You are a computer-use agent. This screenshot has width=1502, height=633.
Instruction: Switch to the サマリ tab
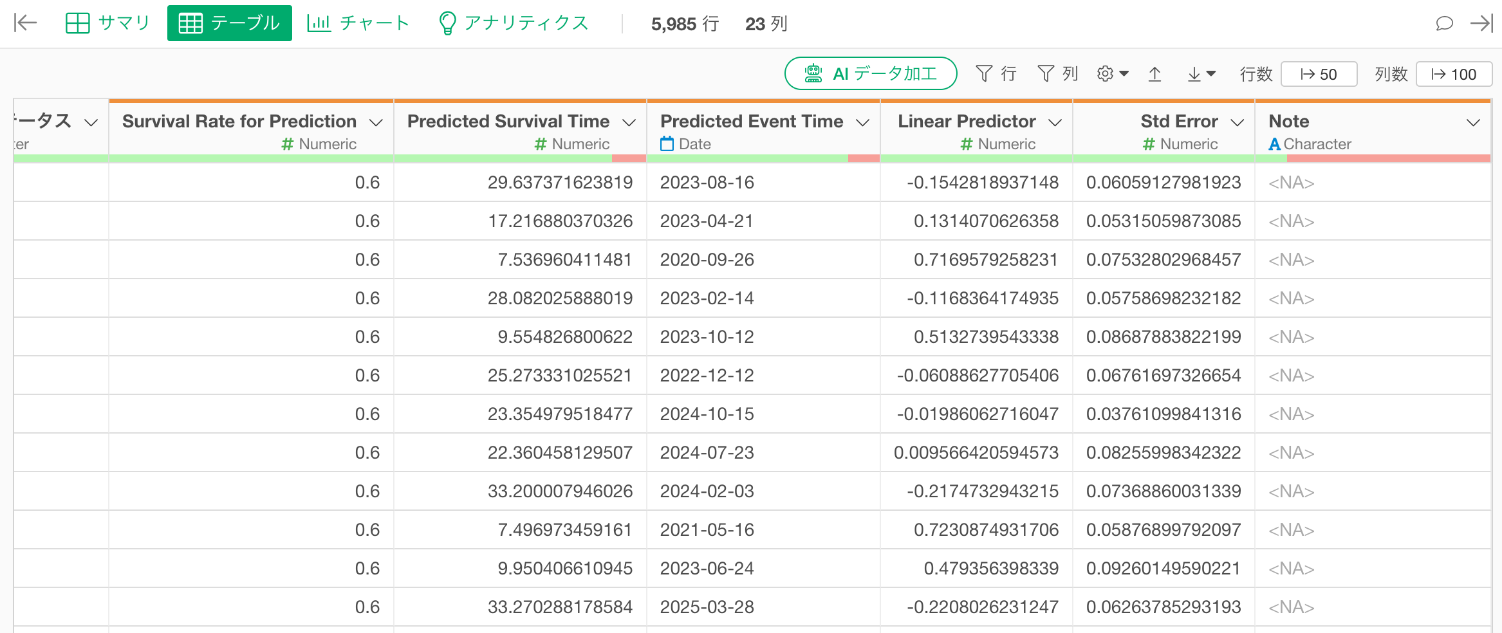[108, 23]
